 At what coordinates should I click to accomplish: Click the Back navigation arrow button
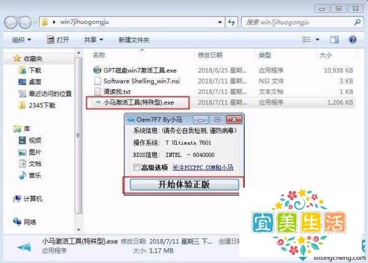pos(10,22)
